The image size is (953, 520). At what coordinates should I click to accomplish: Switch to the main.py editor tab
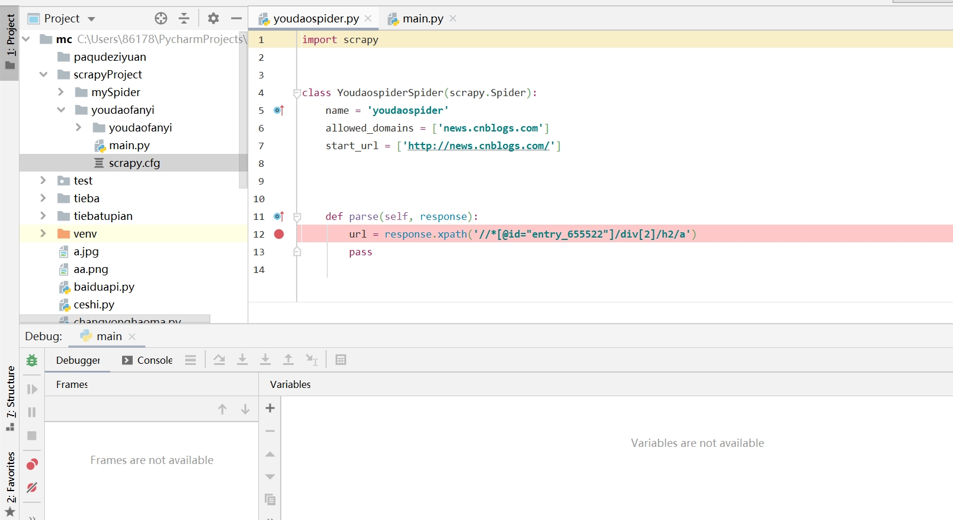click(x=422, y=19)
